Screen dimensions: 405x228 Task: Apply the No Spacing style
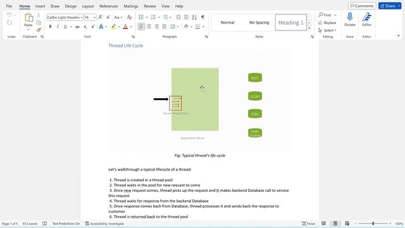coord(259,23)
